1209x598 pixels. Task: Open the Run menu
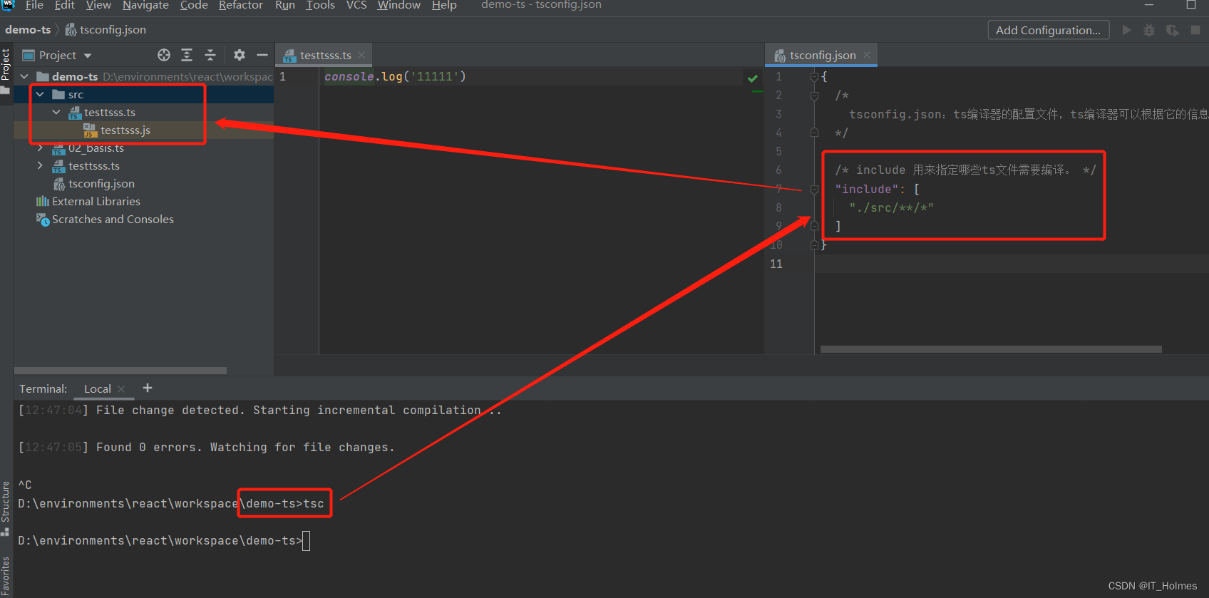click(285, 5)
